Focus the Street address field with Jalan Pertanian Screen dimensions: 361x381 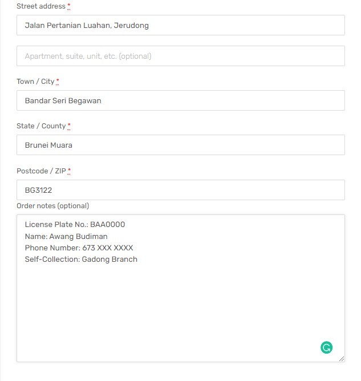click(180, 25)
